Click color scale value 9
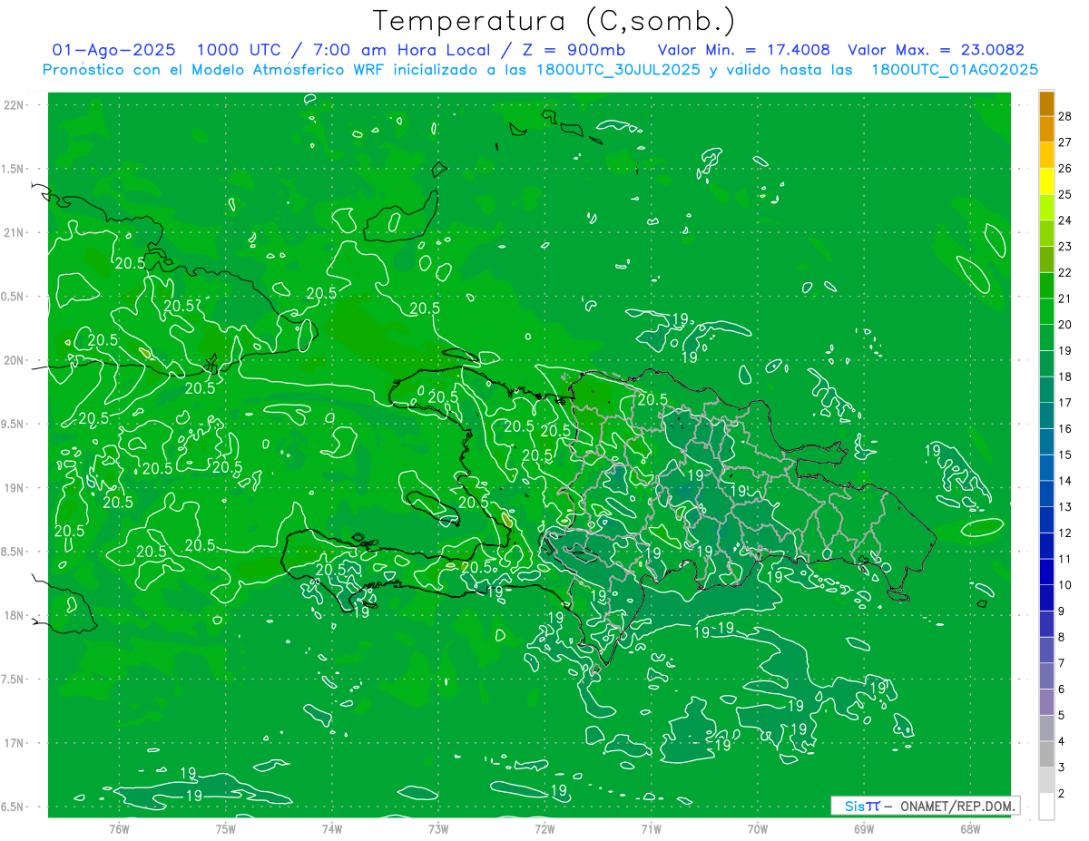Screen dimensions: 1089x841 point(1062,611)
